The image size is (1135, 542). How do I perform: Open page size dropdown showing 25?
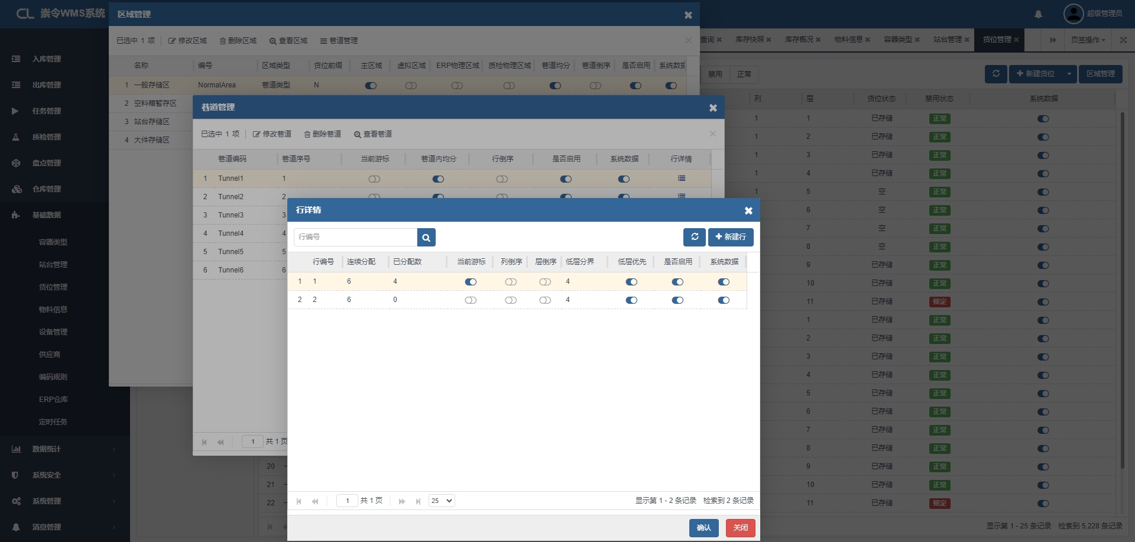coord(442,501)
